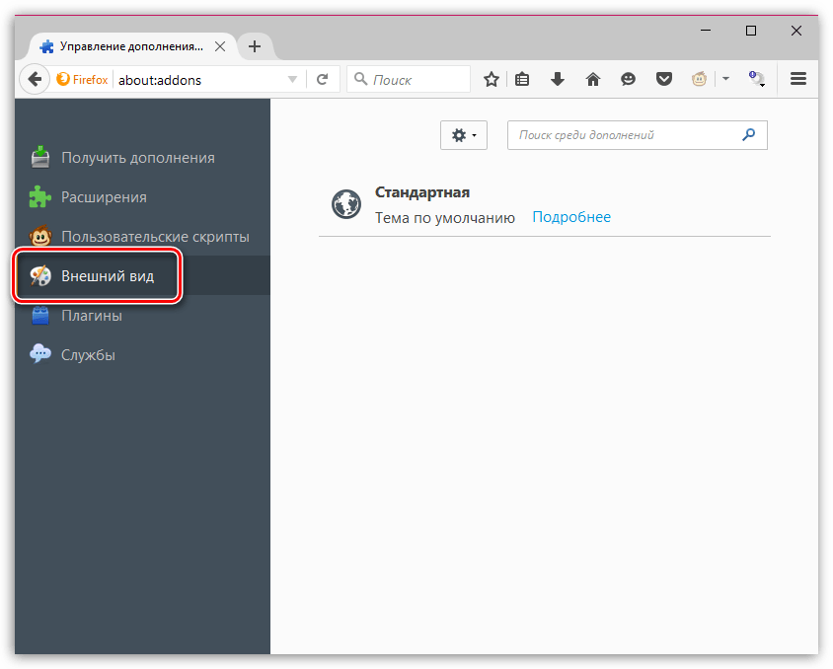The image size is (833, 669).
Task: Open the Плагины category
Action: [x=142, y=316]
